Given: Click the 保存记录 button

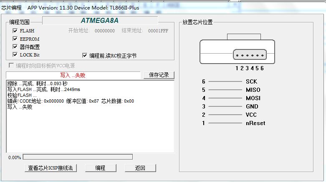Looking at the screenshot, I should pos(159,75).
